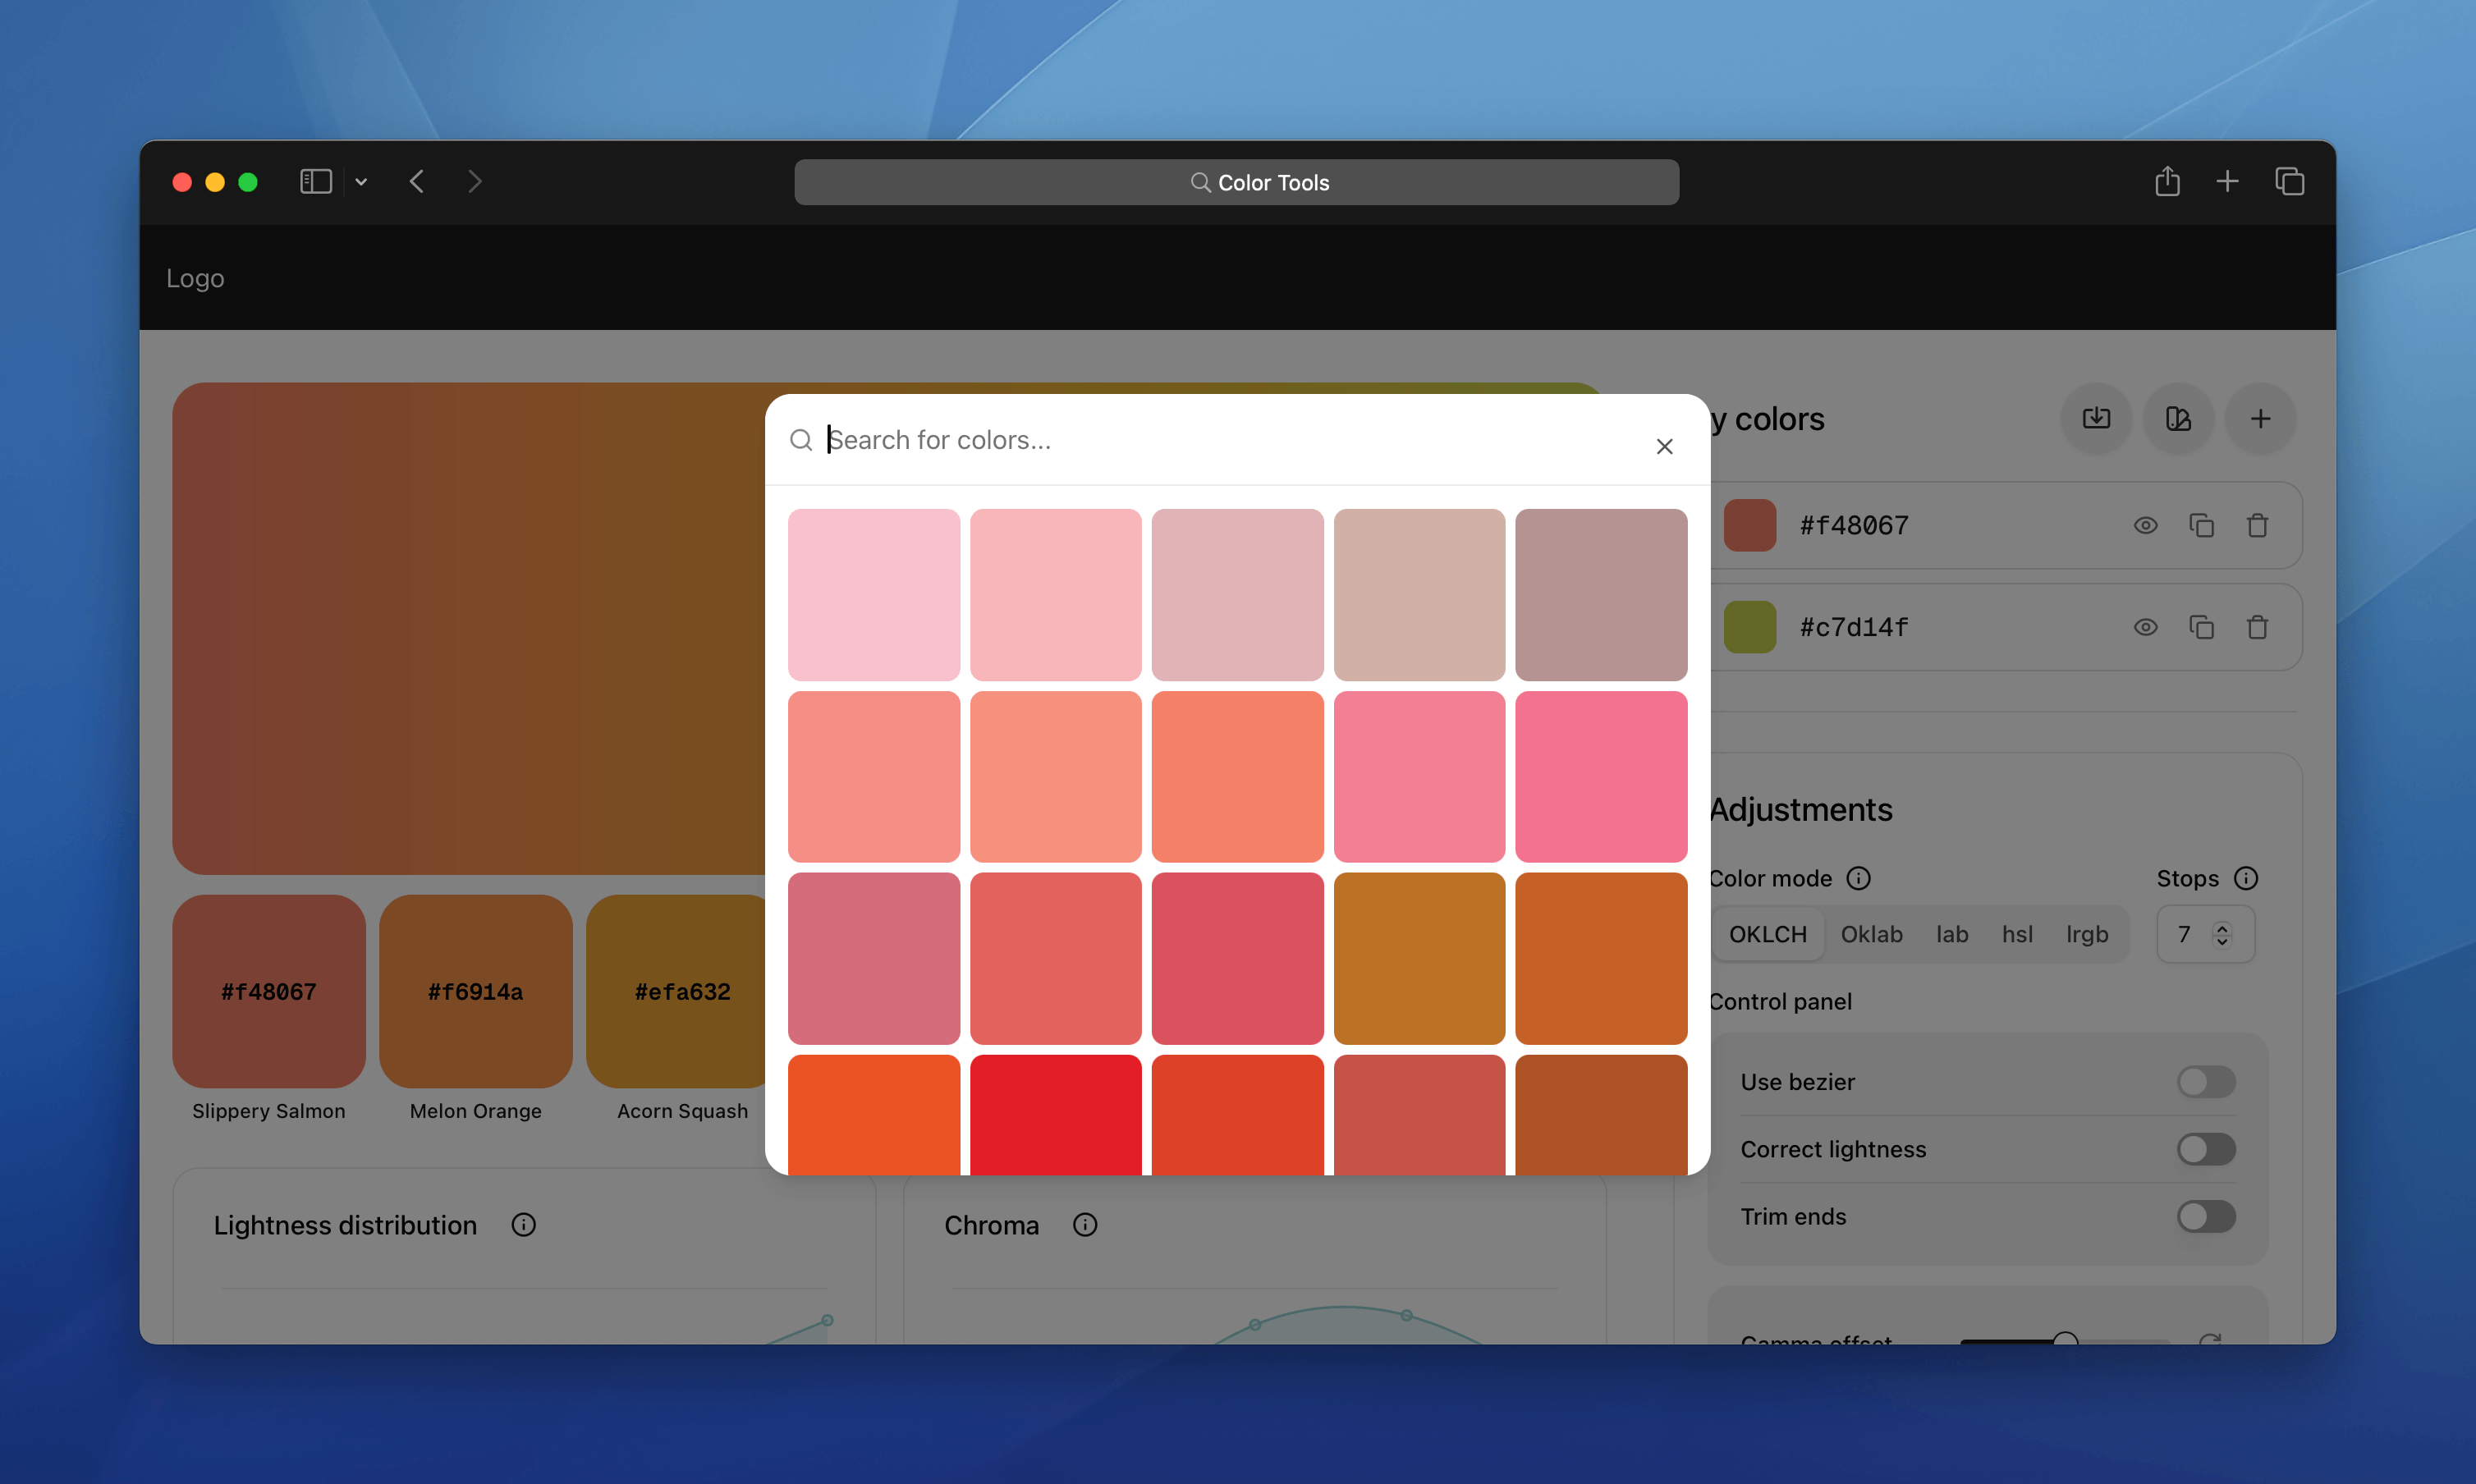2476x1484 pixels.
Task: Open the swatches palette view
Action: (x=2178, y=419)
